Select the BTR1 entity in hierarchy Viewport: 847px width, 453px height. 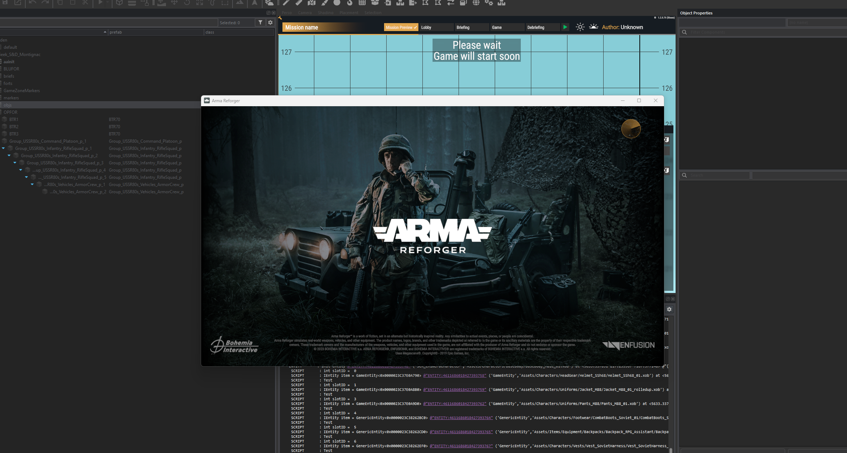tap(14, 120)
